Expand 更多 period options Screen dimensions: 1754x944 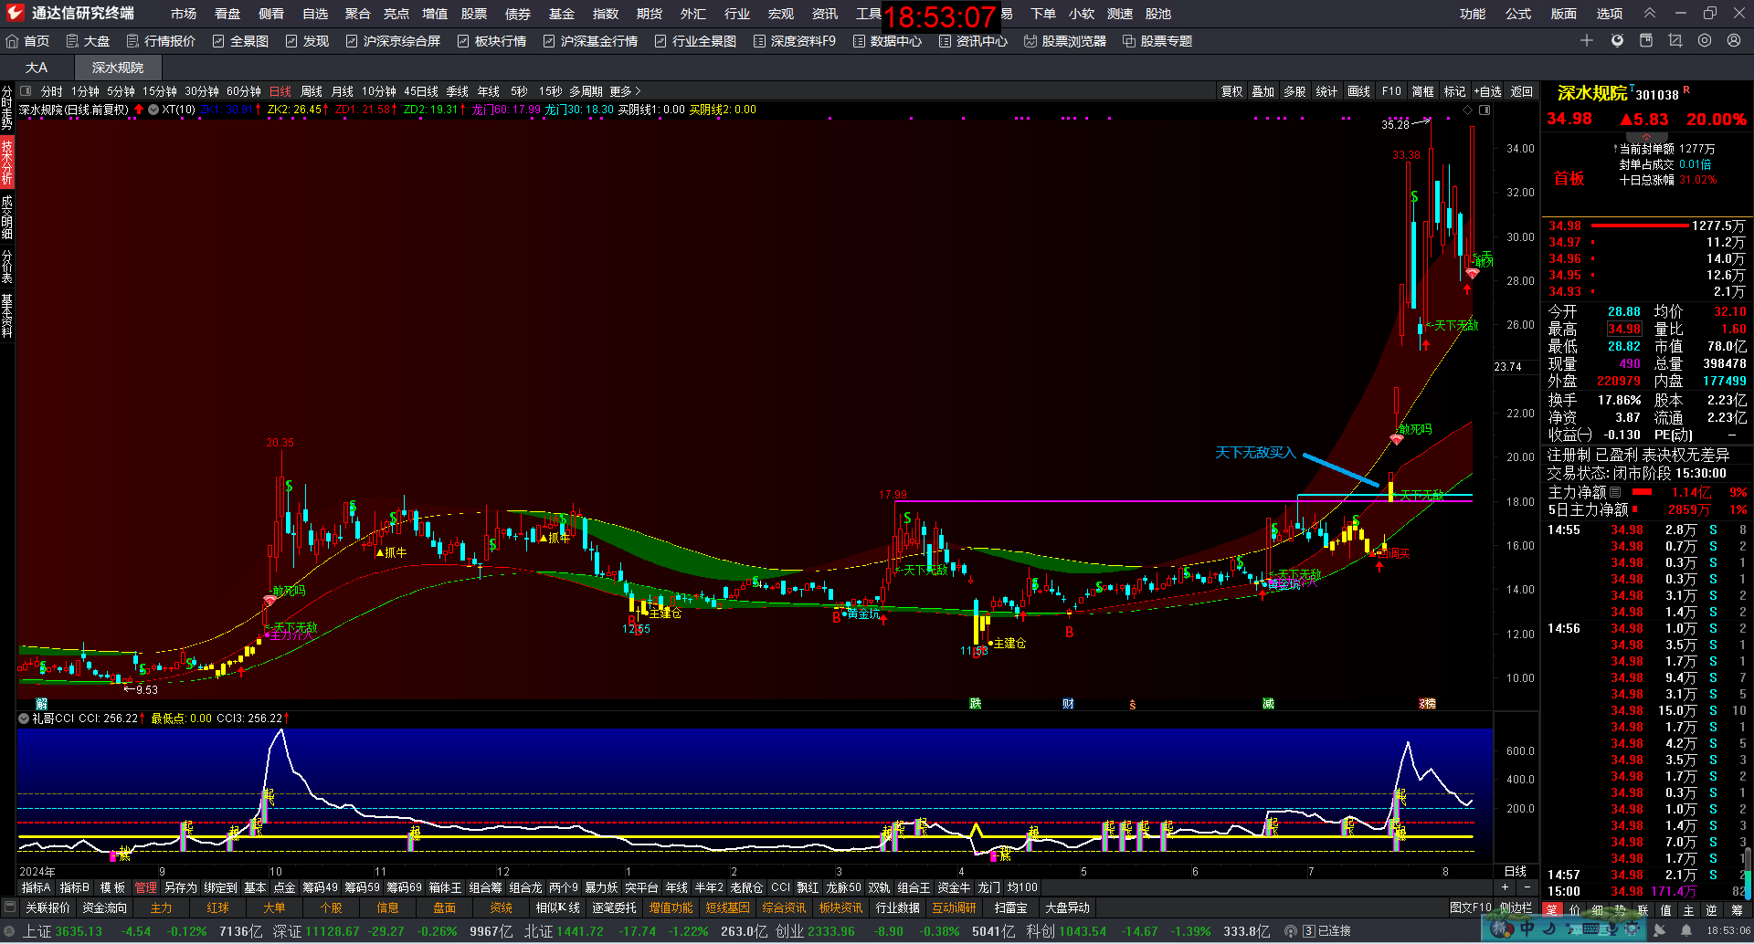[625, 91]
